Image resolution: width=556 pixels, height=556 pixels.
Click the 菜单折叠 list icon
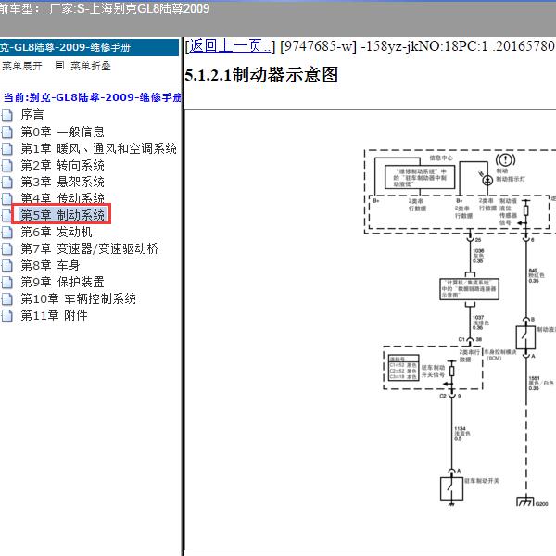pos(59,66)
